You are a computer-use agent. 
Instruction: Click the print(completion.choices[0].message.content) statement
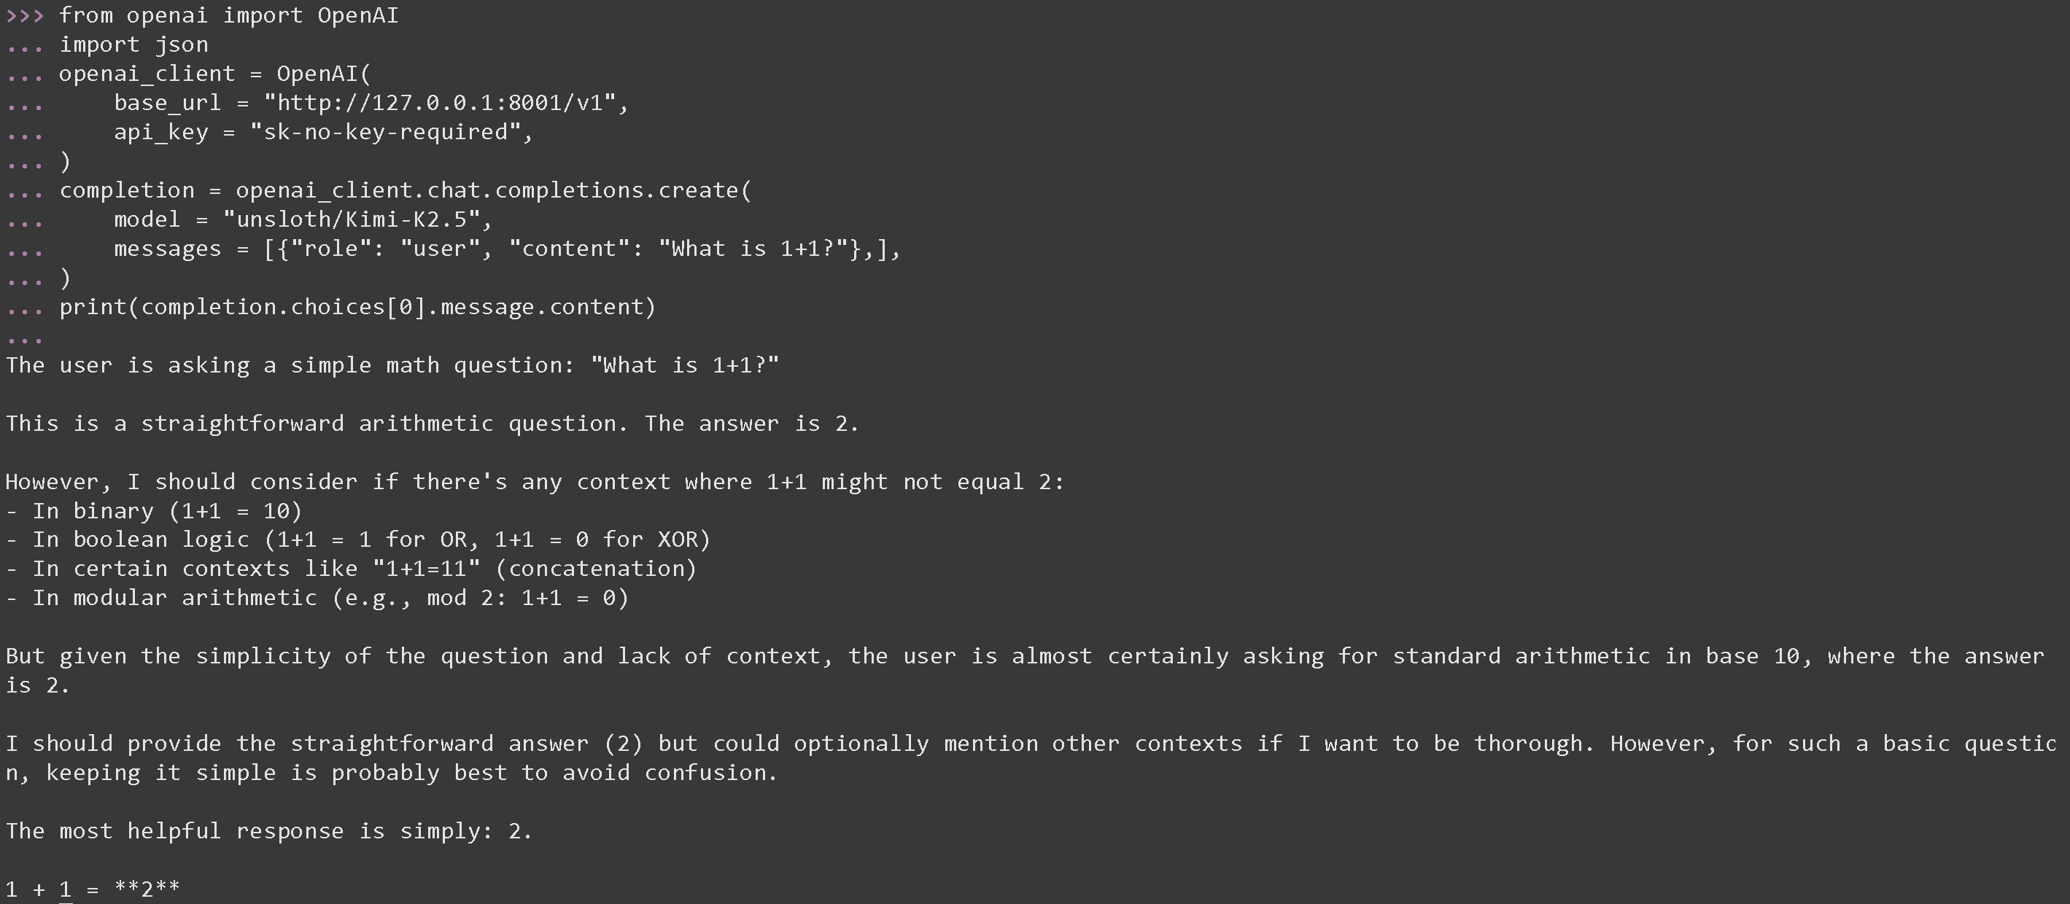pos(357,307)
